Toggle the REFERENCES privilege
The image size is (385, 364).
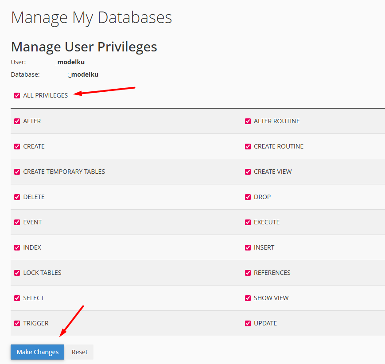pos(248,272)
